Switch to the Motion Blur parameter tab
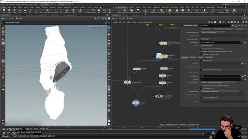Viewport: 248px width, 139px height. (209, 58)
